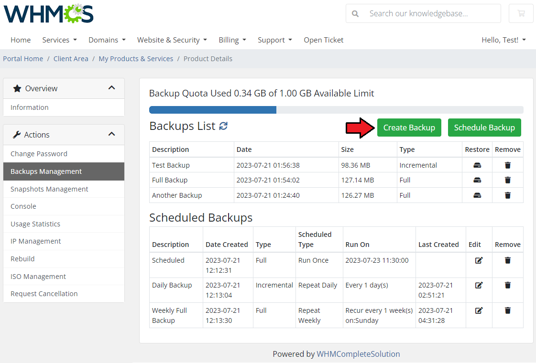Screen dimensions: 536x363
Task: Select the Rebuild action
Action: [64, 259]
